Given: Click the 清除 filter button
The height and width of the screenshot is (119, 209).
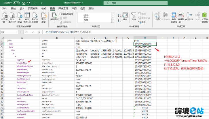Looking at the screenshot, I should click(x=142, y=14).
